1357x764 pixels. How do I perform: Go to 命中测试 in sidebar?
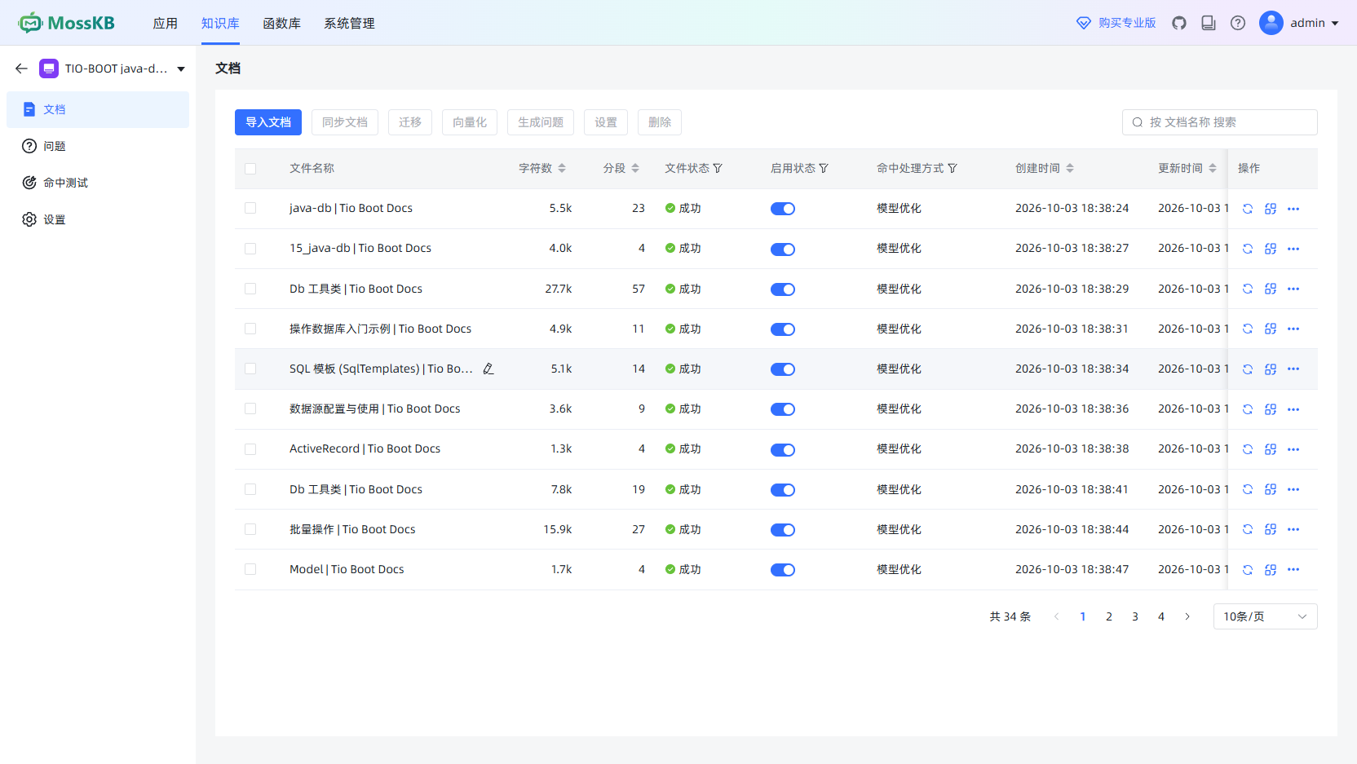tap(98, 183)
